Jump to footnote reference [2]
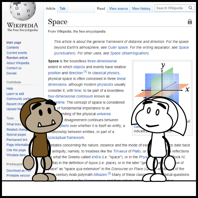The height and width of the screenshot is (198, 198). (x=109, y=174)
